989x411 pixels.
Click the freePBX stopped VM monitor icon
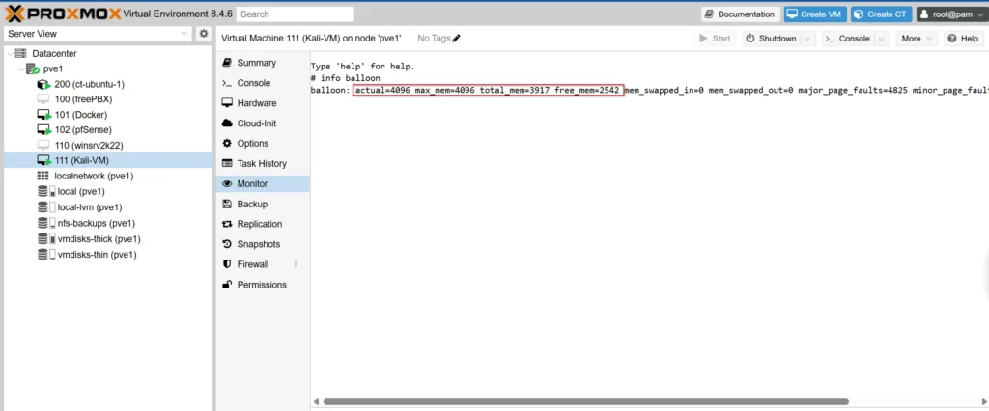42,99
